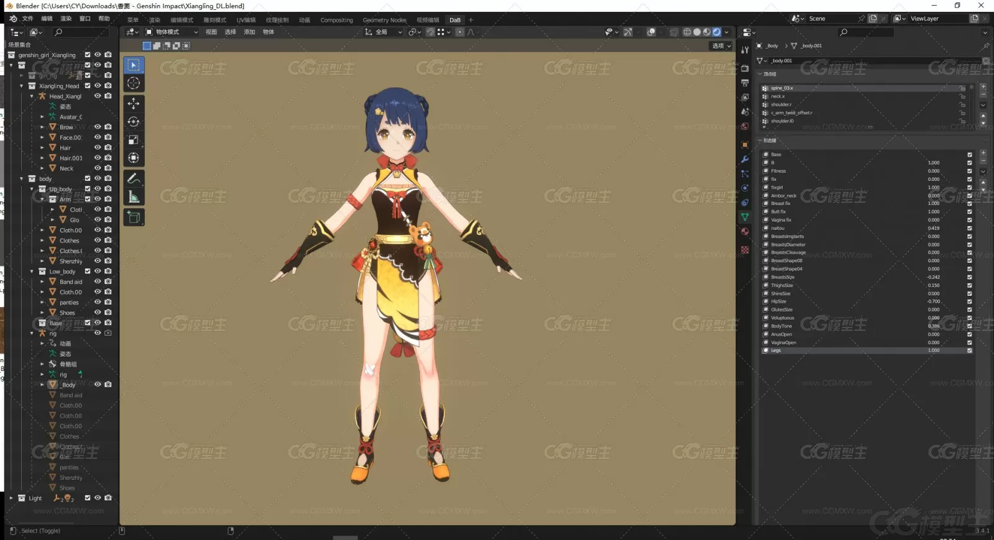Open the View Layer properties tab
994x540 pixels.
pyautogui.click(x=745, y=98)
